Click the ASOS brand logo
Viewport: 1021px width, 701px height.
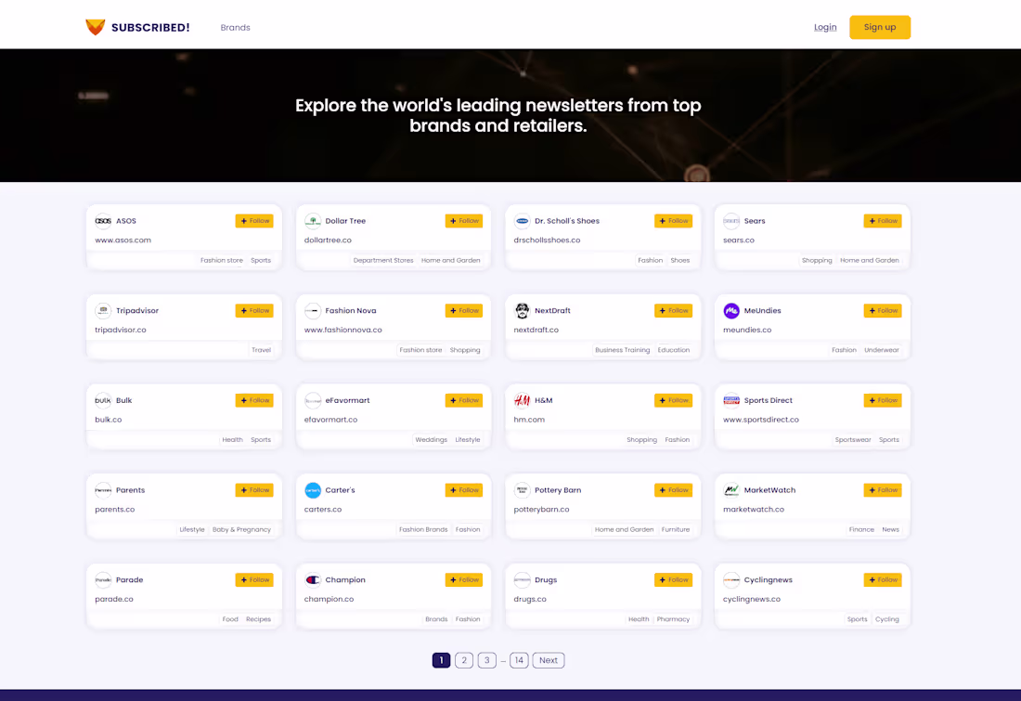click(x=102, y=220)
